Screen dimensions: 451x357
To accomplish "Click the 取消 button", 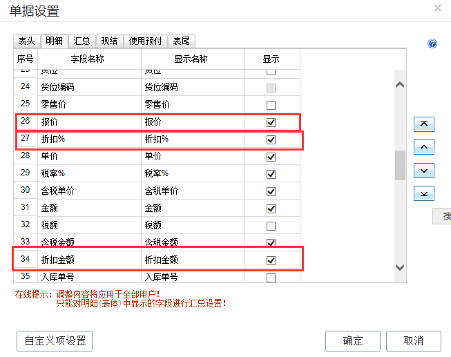I will tap(413, 340).
